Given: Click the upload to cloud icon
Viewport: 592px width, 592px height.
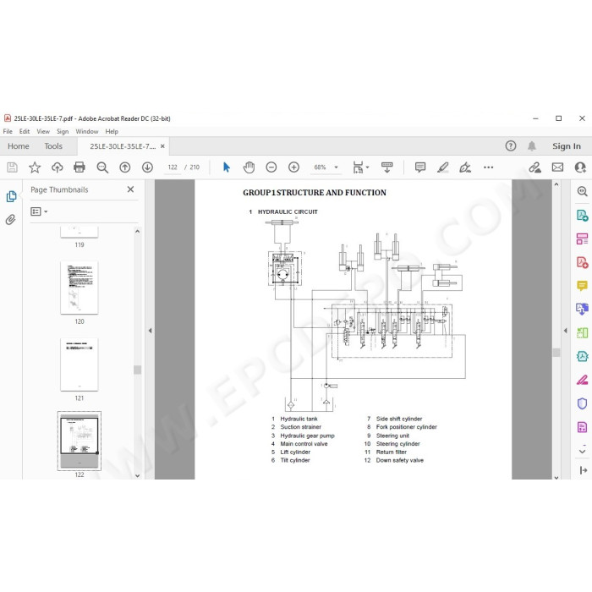Looking at the screenshot, I should tap(57, 167).
